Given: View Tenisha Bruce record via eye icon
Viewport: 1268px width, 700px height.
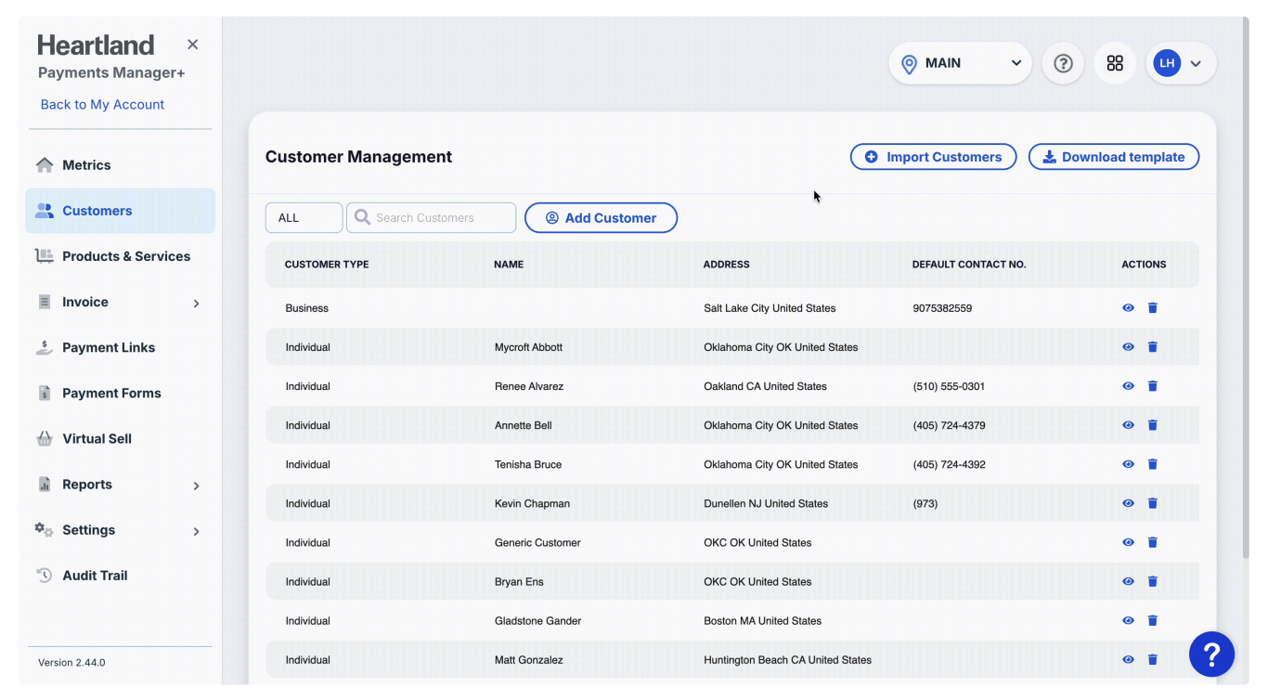Looking at the screenshot, I should (x=1128, y=464).
